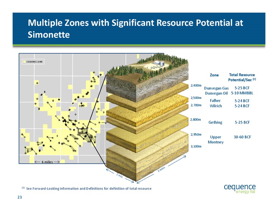Viewport: 278px width, 215px height.
Task: Select the 'CEQUENCE LAND' legend label
Action: tap(34, 62)
